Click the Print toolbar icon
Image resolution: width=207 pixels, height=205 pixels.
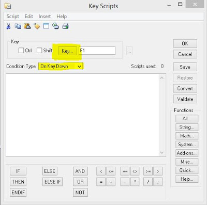coord(65,26)
